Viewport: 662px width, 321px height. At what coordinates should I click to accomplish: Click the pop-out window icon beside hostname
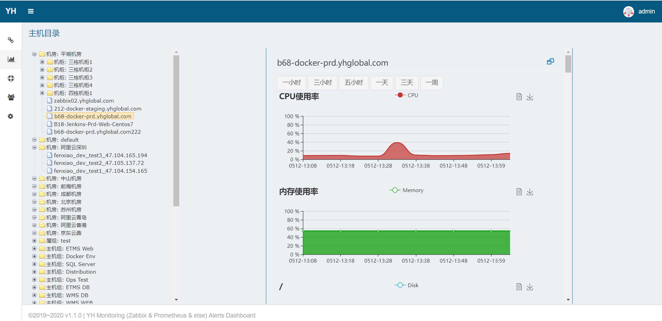[550, 62]
